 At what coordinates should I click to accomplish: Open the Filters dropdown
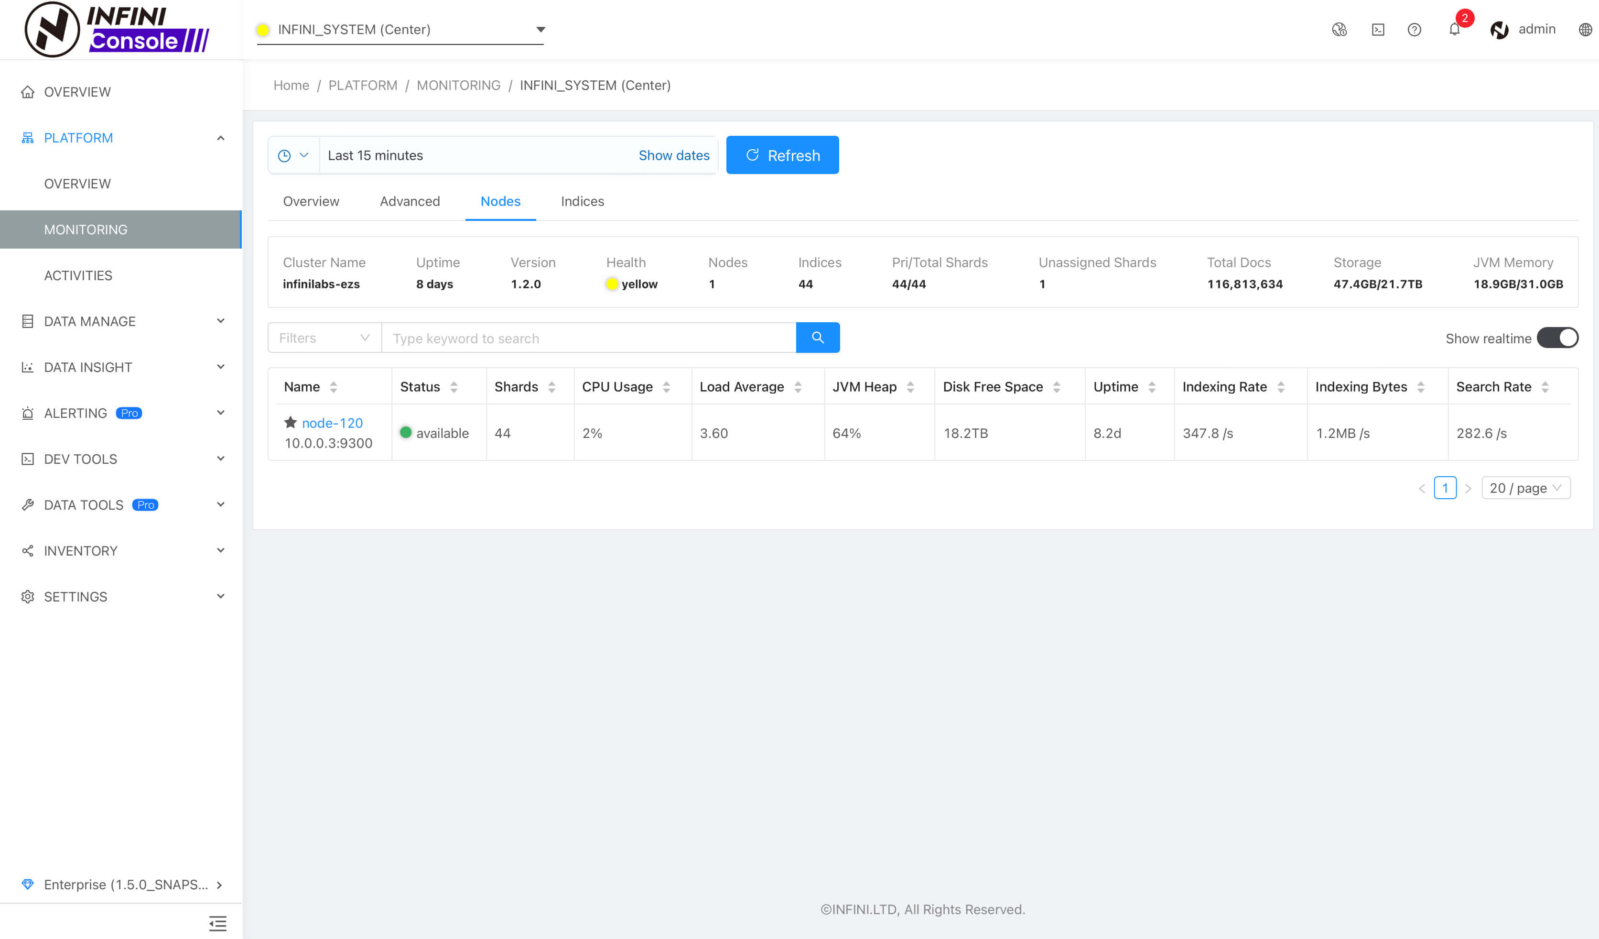(324, 338)
